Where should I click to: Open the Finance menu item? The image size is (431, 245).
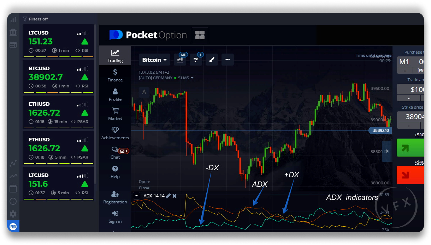pyautogui.click(x=115, y=75)
